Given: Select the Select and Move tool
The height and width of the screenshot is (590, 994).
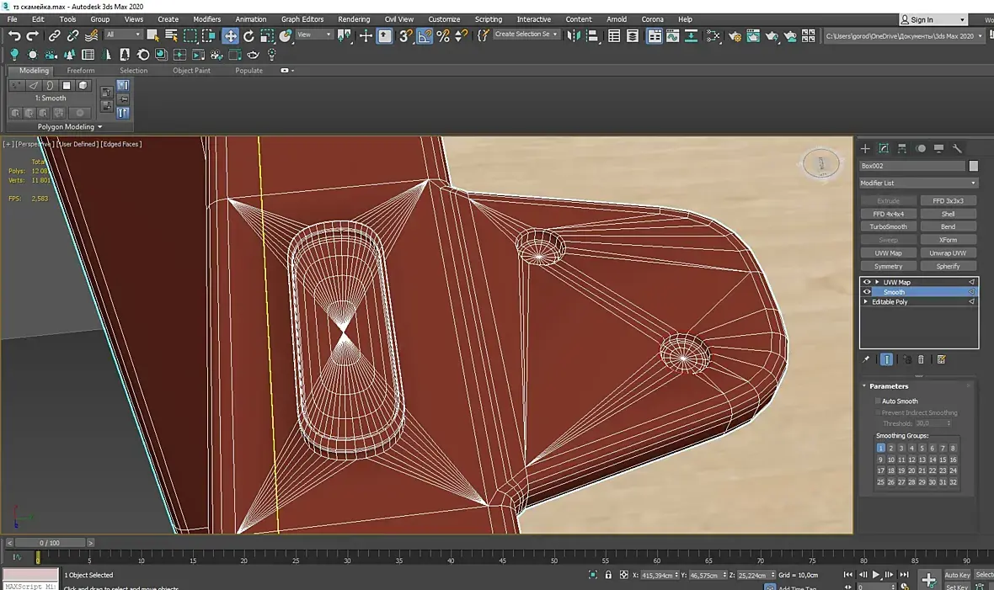Looking at the screenshot, I should point(230,35).
